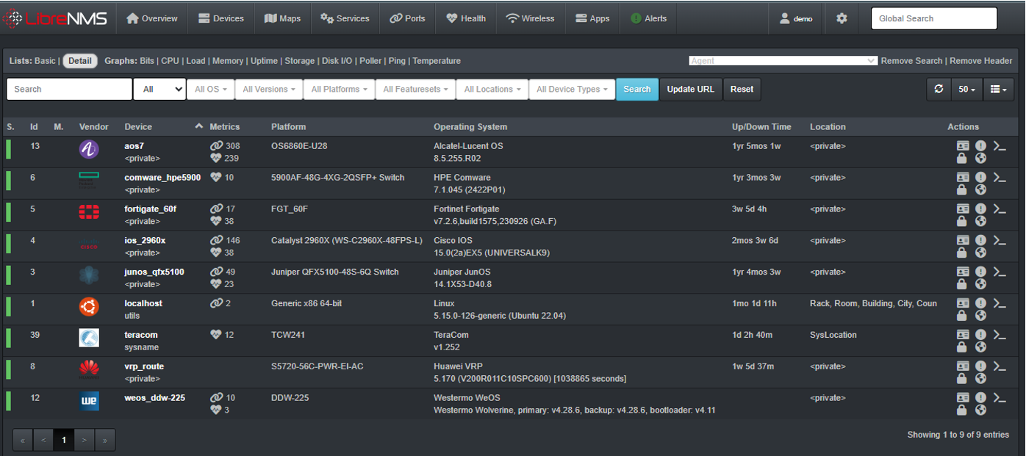Viewport: 1026px width, 456px height.
Task: Open the Ports menu
Action: (407, 18)
